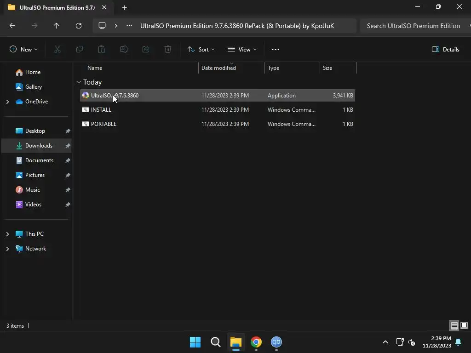Click the forward navigation arrow

34,26
